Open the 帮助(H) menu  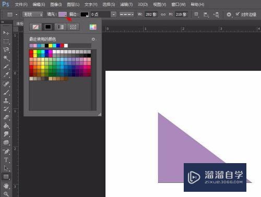pos(197,4)
